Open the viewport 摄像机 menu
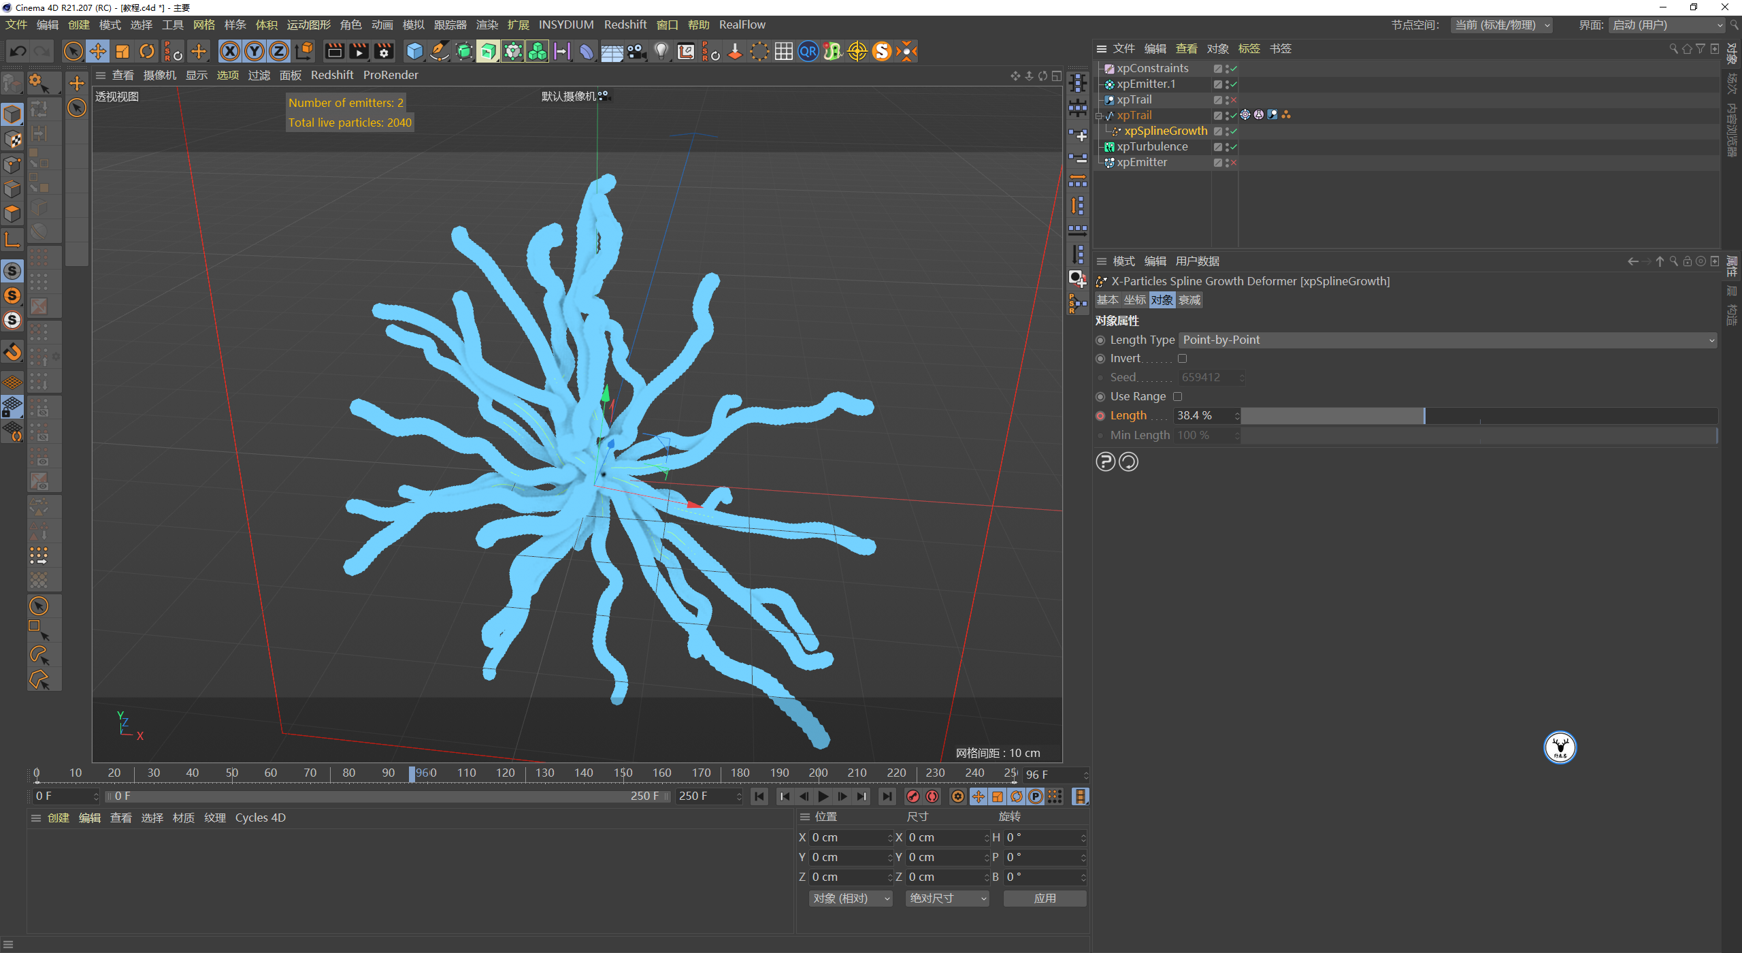Image resolution: width=1742 pixels, height=953 pixels. 159,75
